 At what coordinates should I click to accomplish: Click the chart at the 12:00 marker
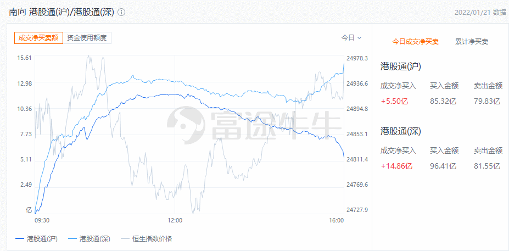[x=175, y=220]
